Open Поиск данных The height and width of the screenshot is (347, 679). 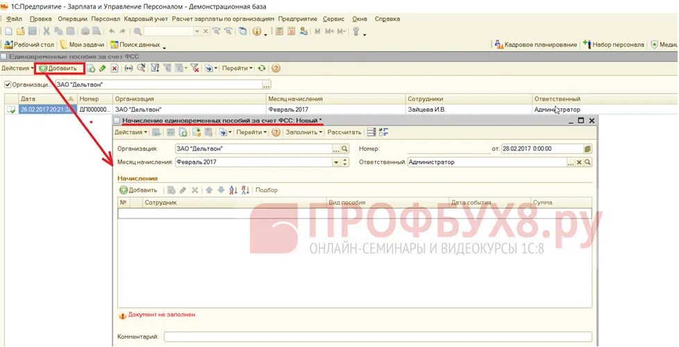tap(135, 44)
